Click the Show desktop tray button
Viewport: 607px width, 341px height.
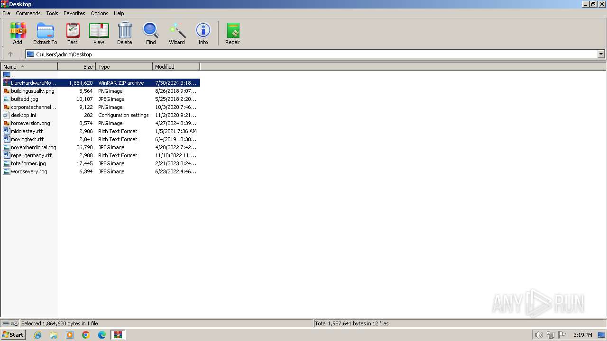click(601, 335)
